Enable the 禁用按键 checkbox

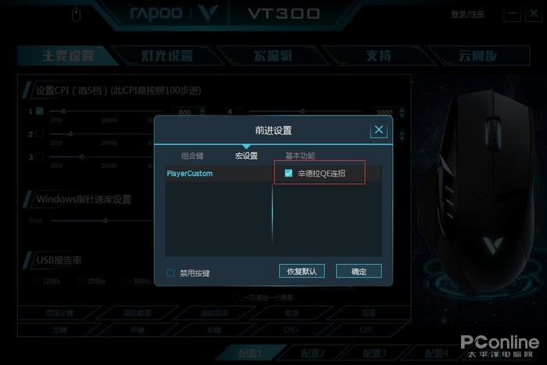click(170, 273)
